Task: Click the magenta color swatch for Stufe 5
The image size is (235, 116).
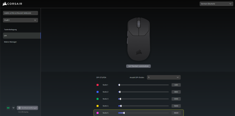Action: pyautogui.click(x=97, y=113)
